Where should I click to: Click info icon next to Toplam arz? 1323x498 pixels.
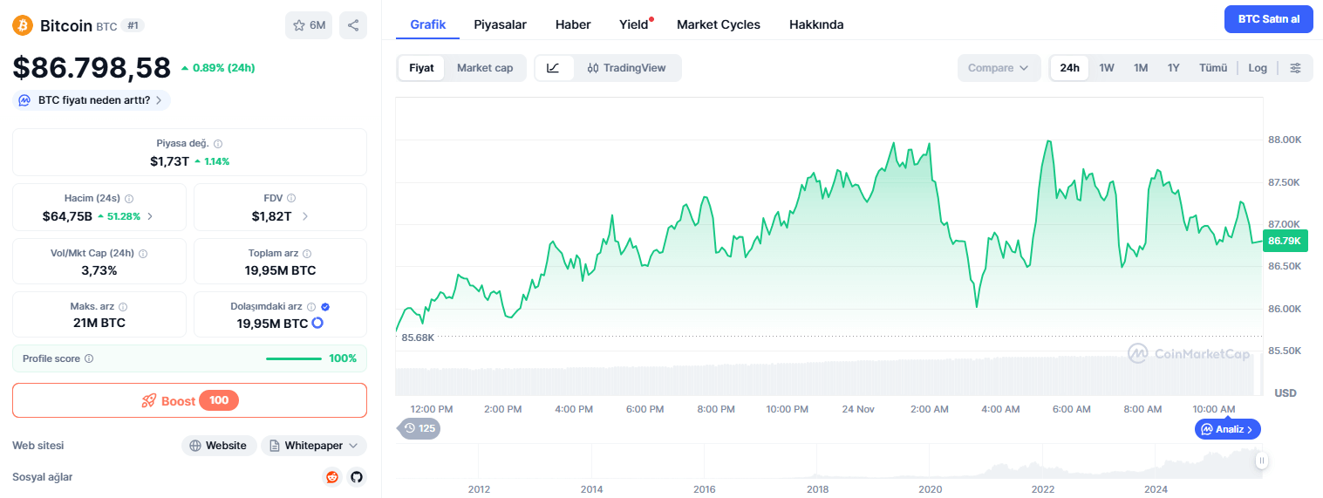tap(307, 254)
